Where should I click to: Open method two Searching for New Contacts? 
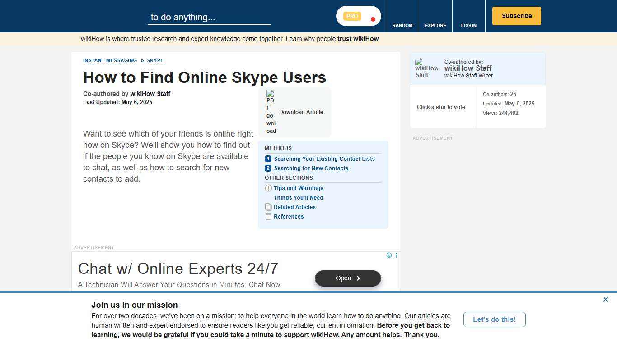311,168
